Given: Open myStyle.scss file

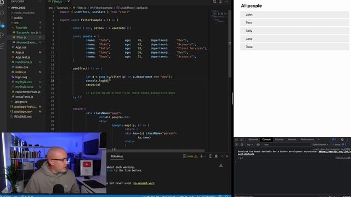Looking at the screenshot, I should click(24, 87).
